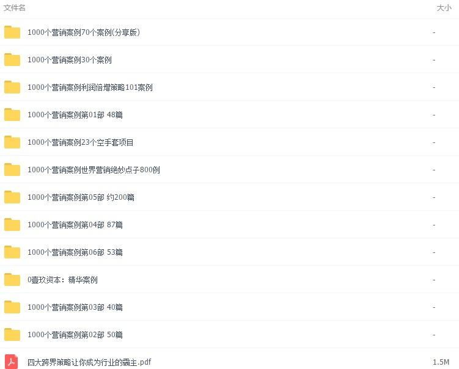459x369 pixels.
Task: Open folder icon for 1000个营销案例70个案例(分享版)
Action: pos(12,32)
